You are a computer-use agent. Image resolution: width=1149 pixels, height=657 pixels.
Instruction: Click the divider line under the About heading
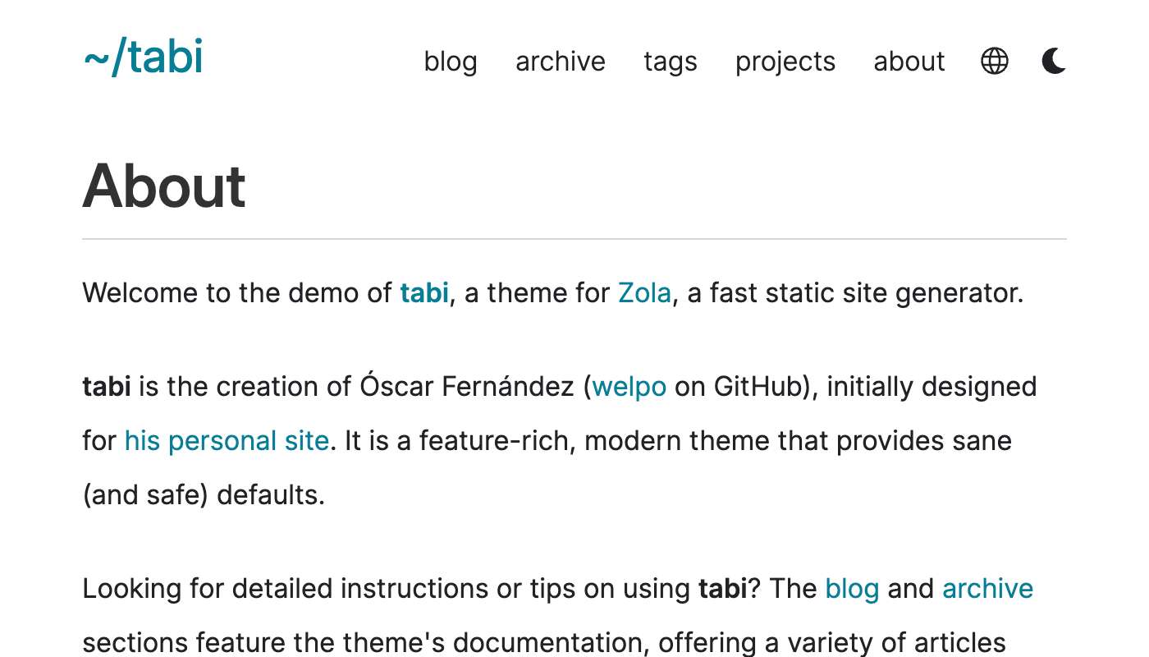coord(574,239)
